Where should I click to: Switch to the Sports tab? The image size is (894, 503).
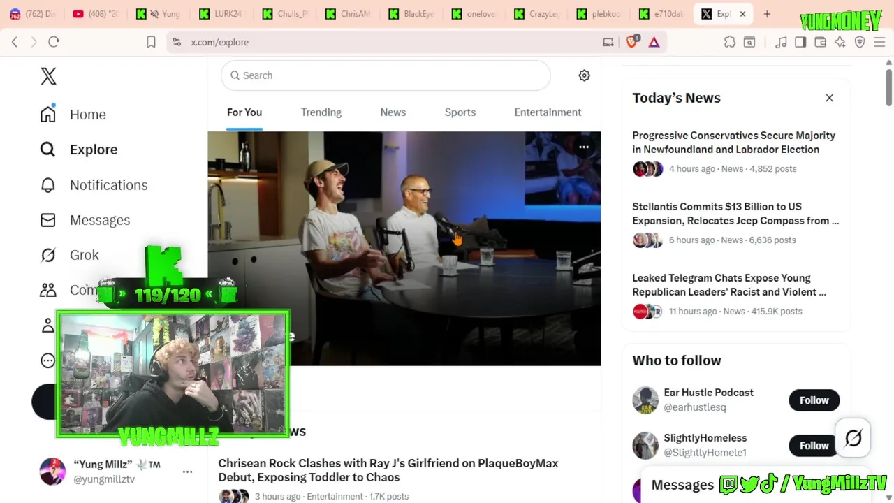460,112
